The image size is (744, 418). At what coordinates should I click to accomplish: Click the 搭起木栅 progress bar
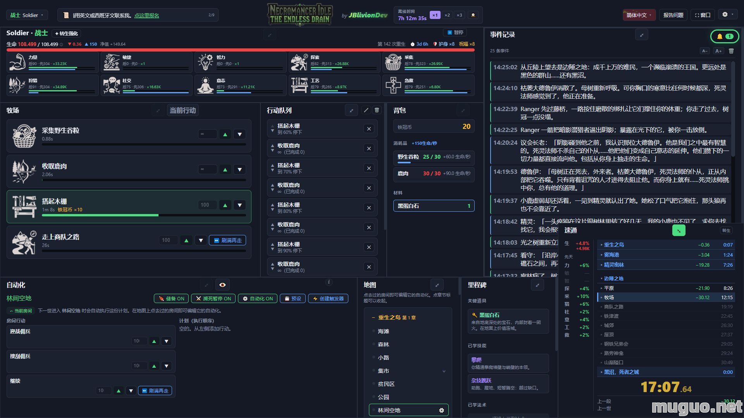pos(144,215)
